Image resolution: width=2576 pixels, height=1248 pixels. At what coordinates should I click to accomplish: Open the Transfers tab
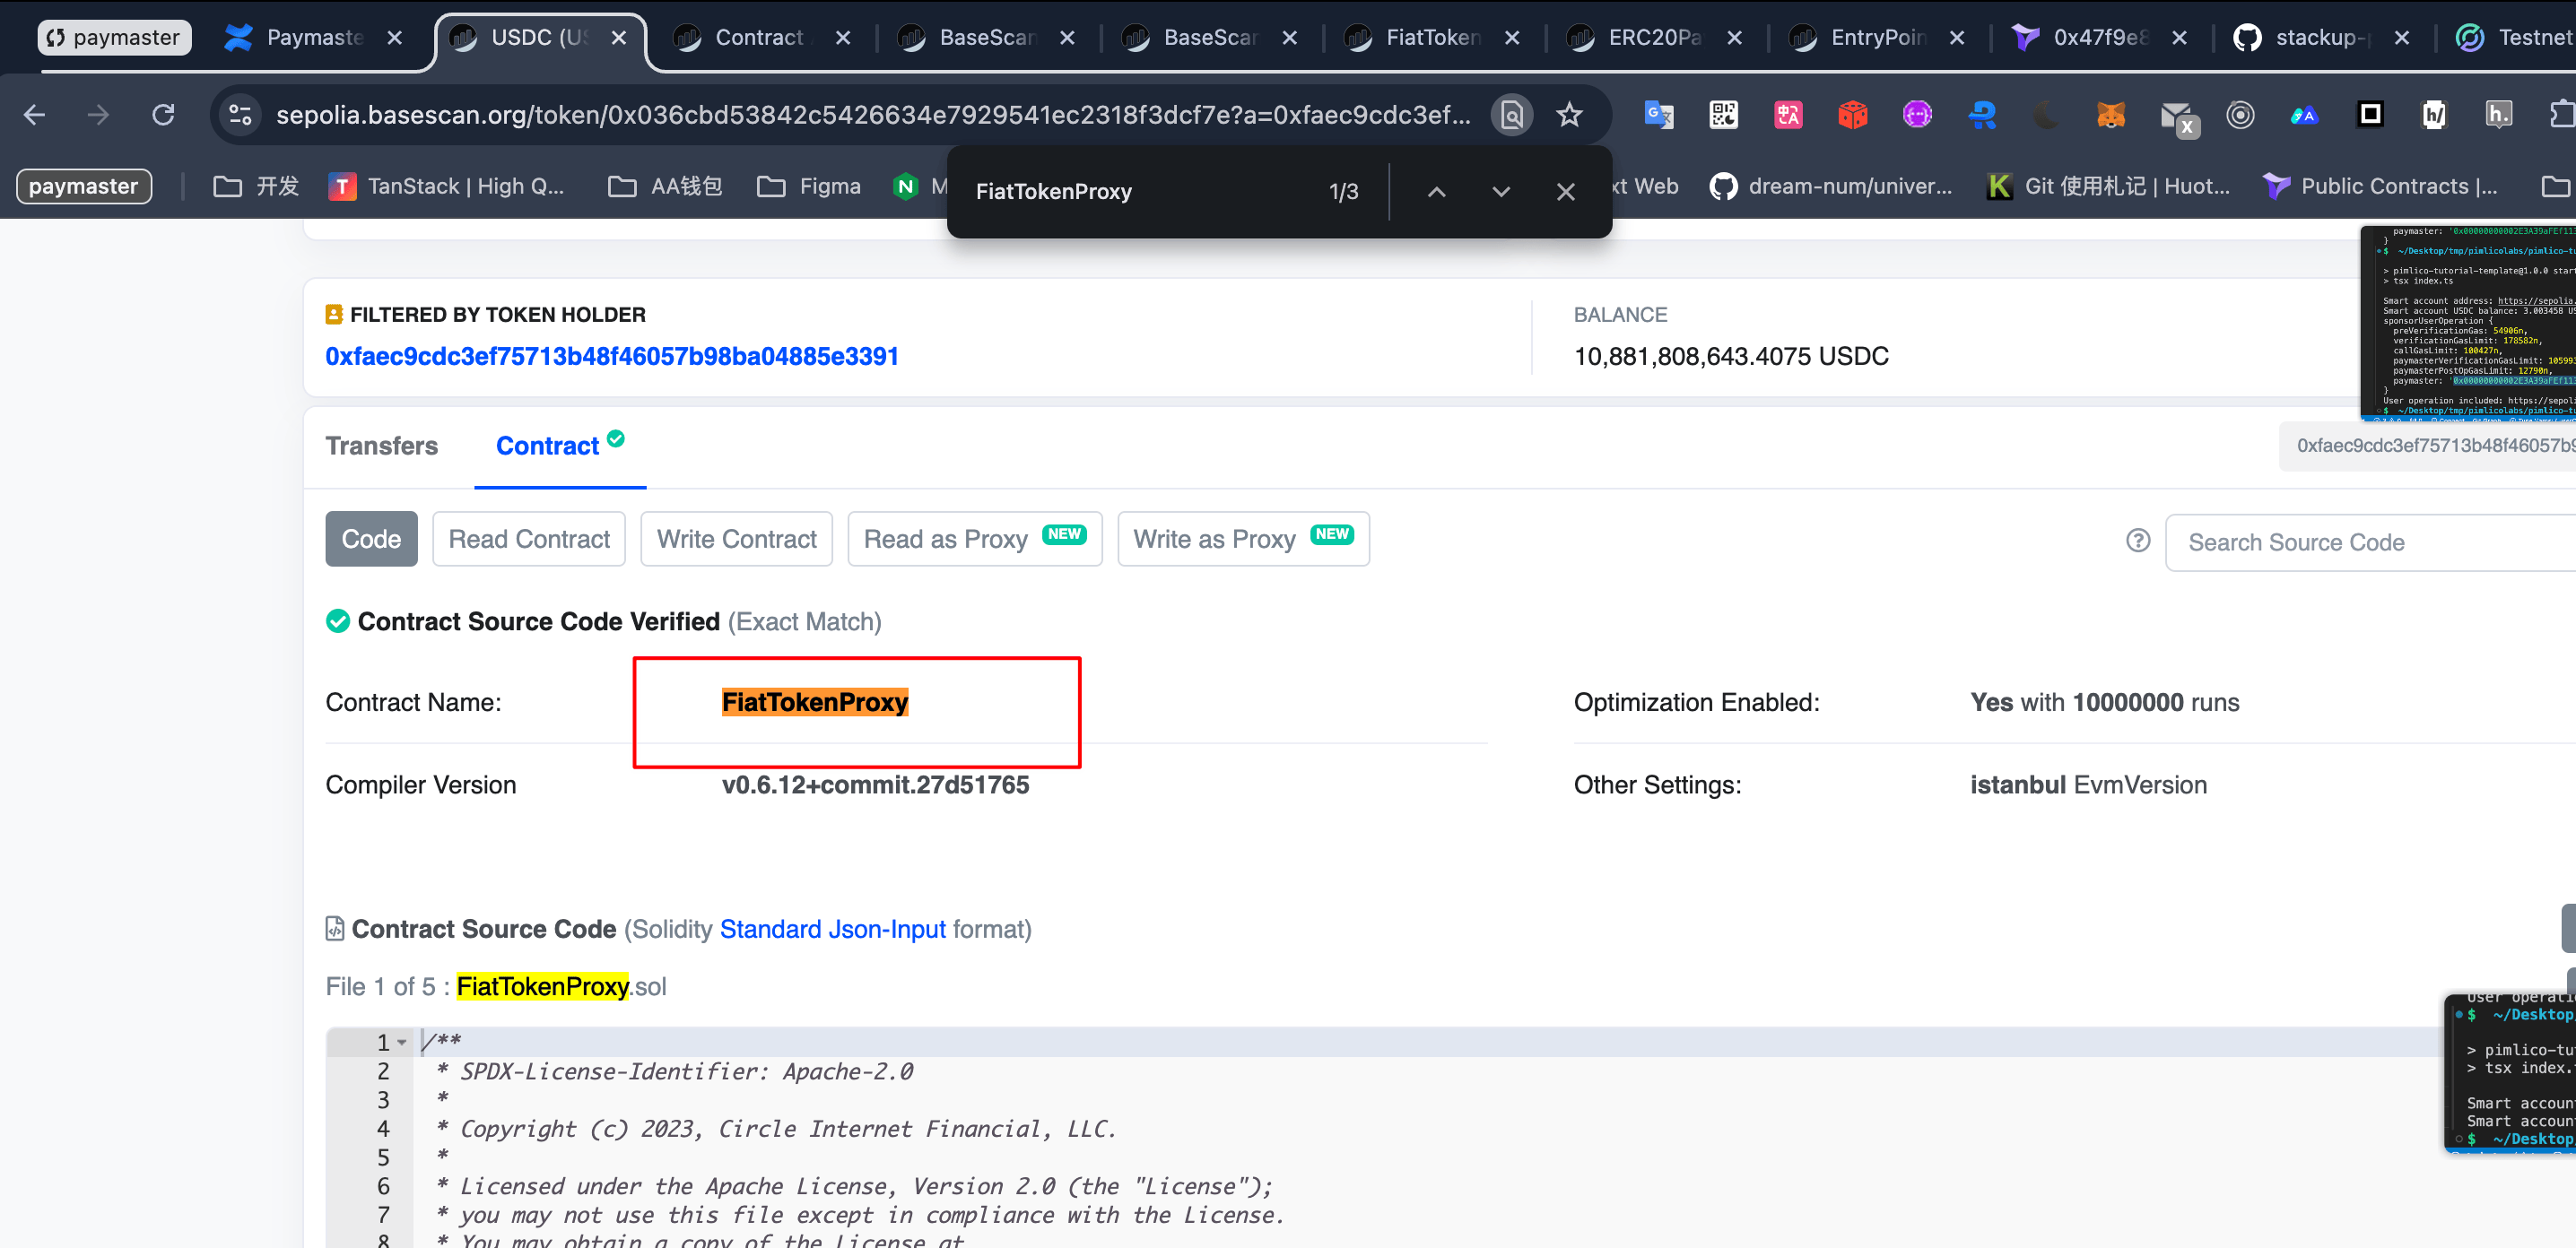coord(382,446)
